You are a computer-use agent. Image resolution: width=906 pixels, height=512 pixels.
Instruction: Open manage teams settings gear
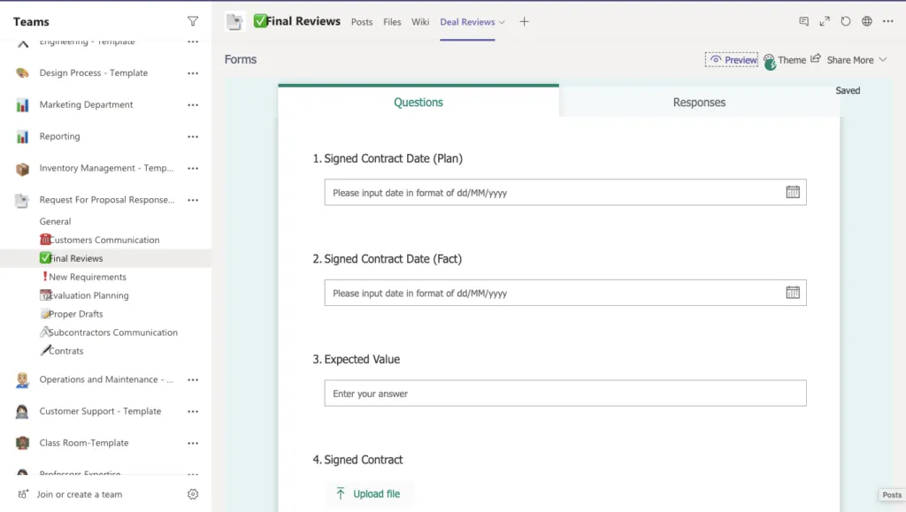pyautogui.click(x=193, y=494)
